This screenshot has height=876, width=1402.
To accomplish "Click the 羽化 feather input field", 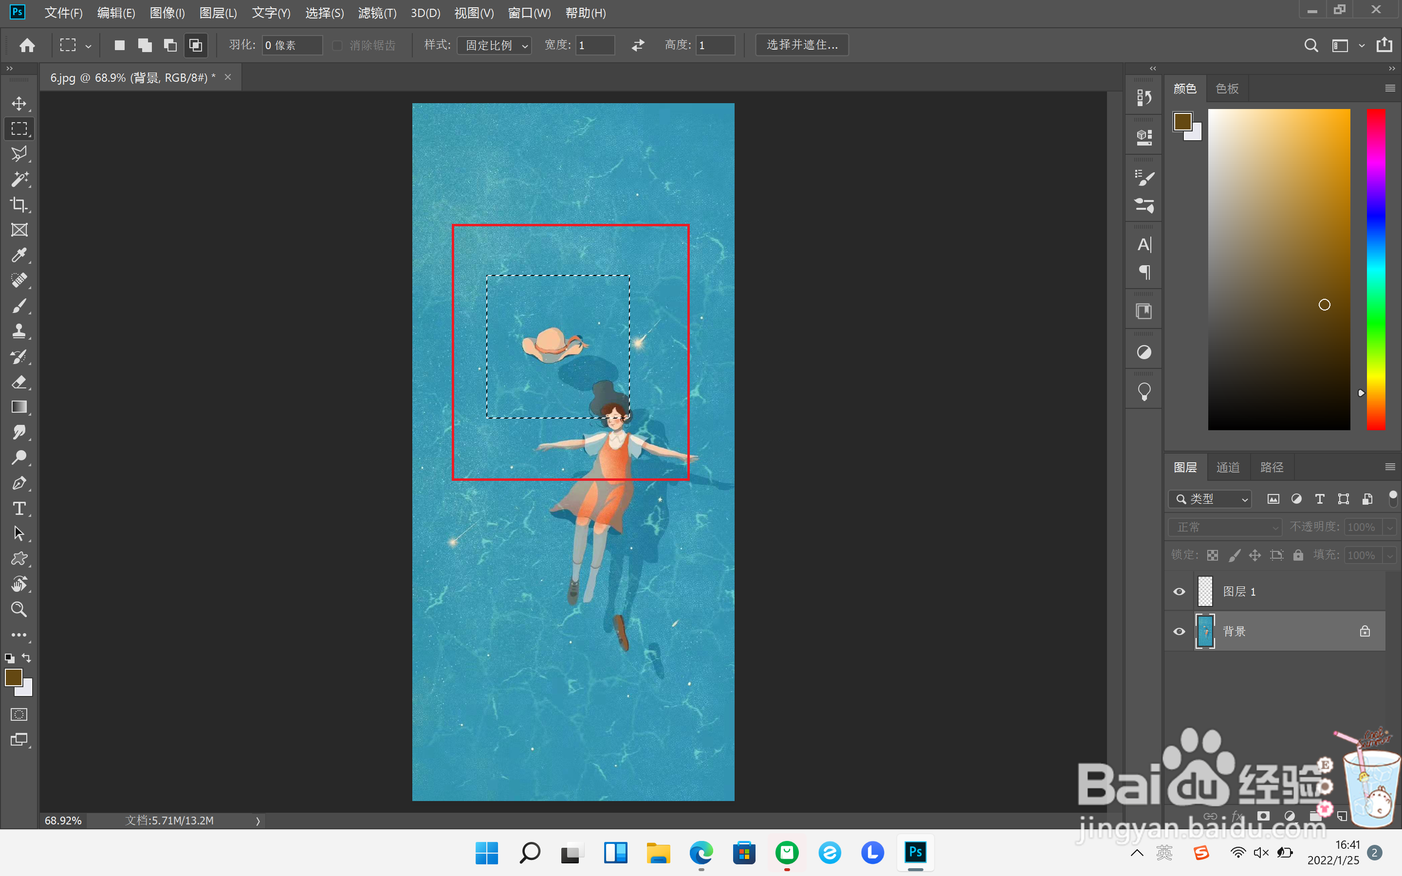I will (x=292, y=45).
